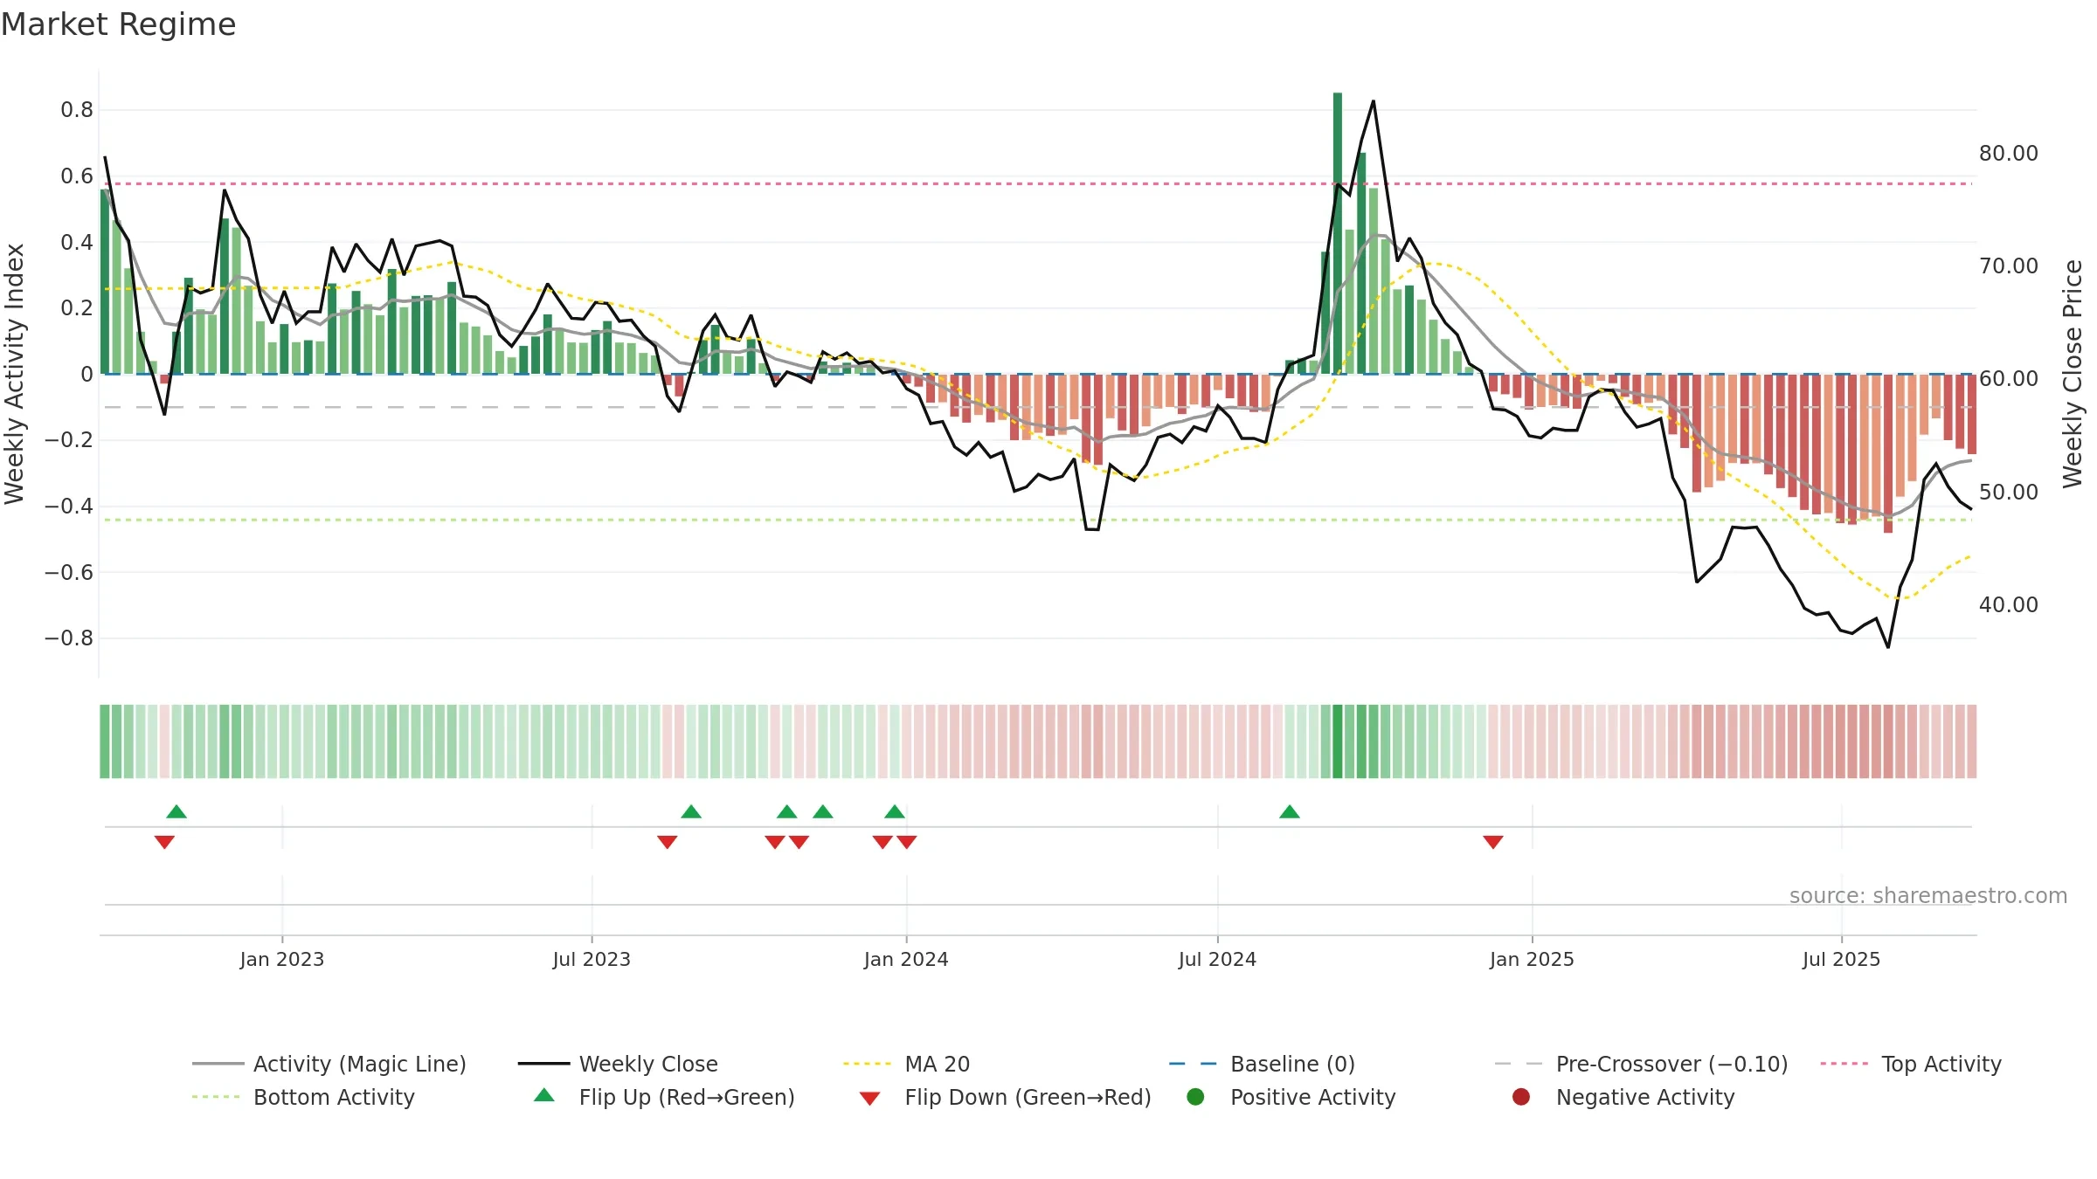
Task: Click the Weekly Activity Index axis title
Action: 14,374
